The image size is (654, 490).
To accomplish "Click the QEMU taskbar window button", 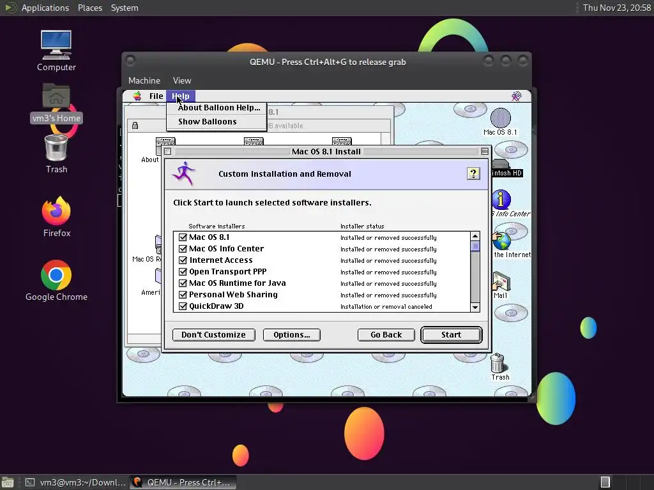I will click(182, 482).
